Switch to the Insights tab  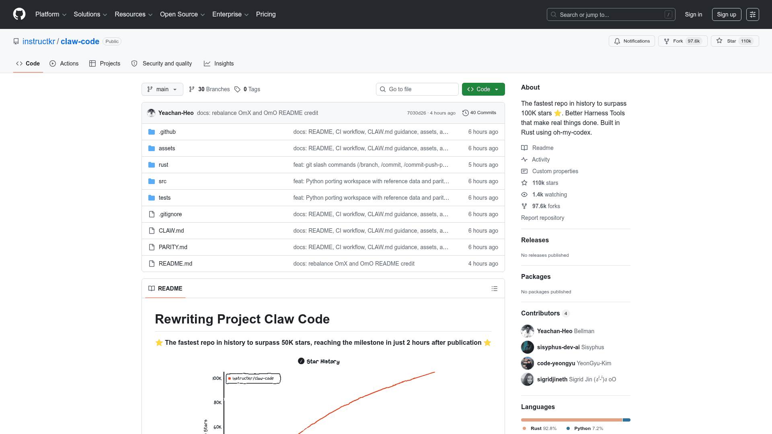click(219, 63)
